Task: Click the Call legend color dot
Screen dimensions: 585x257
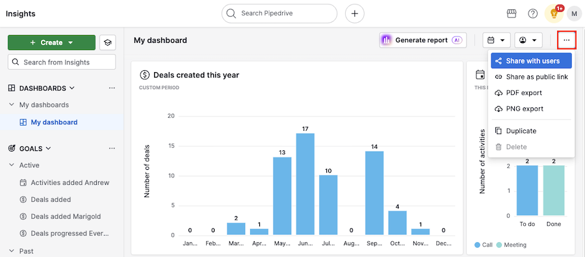Action: 477,245
